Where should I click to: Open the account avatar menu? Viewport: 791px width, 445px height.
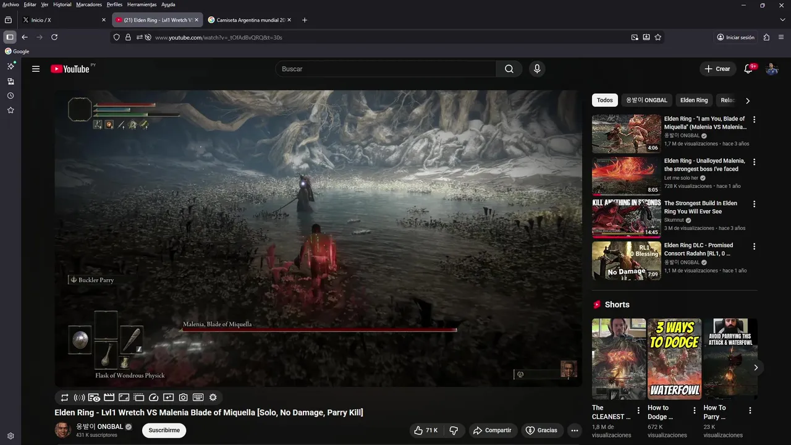(x=772, y=69)
